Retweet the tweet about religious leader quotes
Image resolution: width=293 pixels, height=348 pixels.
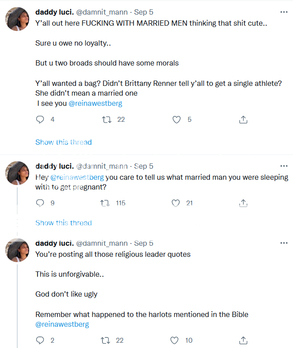[x=107, y=340]
